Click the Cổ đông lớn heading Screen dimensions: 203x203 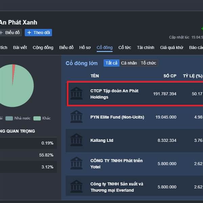pyautogui.click(x=82, y=63)
